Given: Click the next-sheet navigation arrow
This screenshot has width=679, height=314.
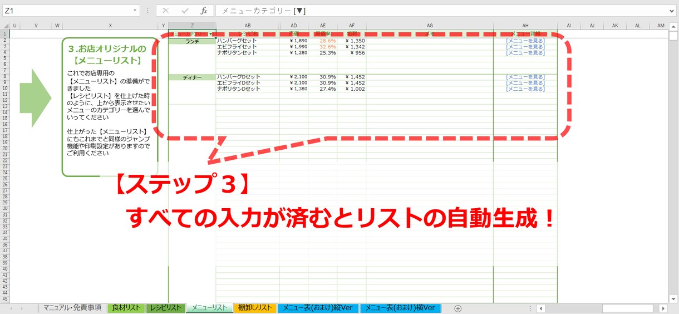Looking at the screenshot, I should tap(21, 308).
